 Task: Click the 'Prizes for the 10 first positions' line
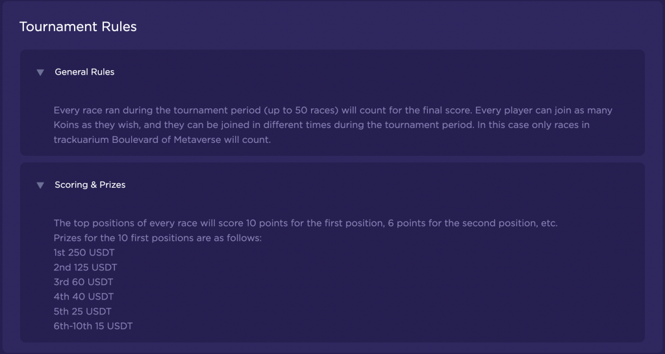158,238
